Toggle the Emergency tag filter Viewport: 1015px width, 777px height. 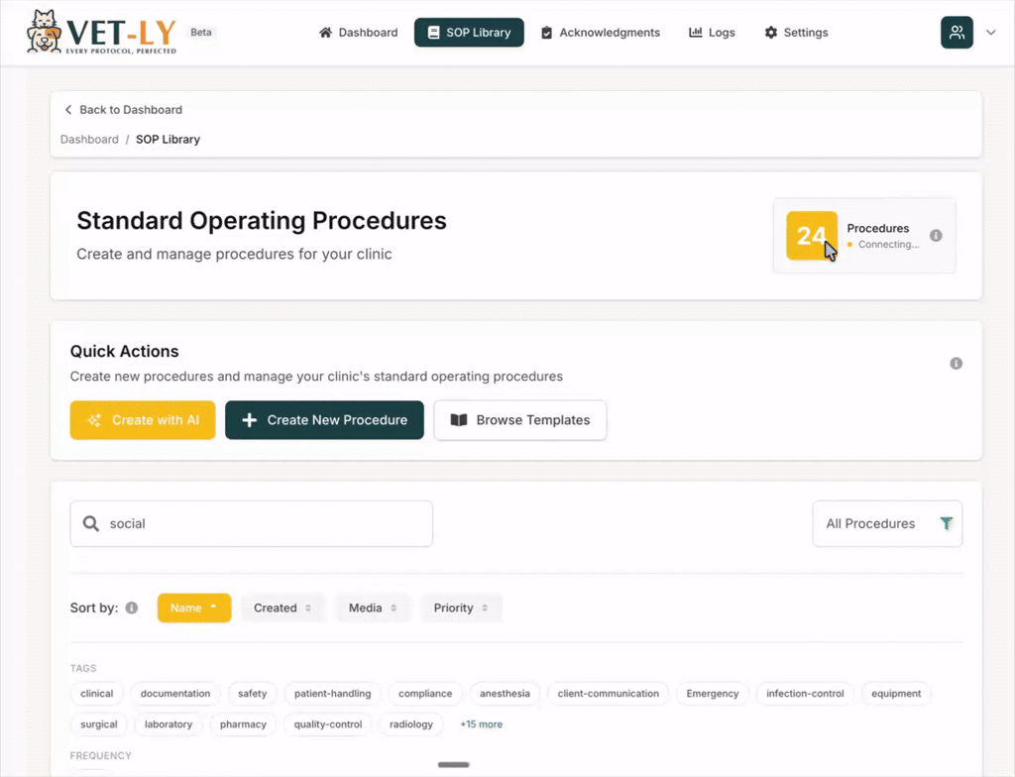point(712,694)
